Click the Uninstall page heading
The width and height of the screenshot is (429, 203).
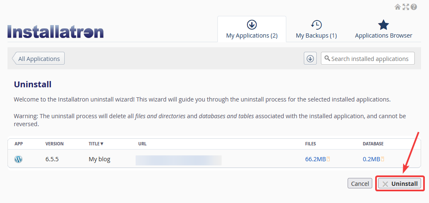coord(33,84)
